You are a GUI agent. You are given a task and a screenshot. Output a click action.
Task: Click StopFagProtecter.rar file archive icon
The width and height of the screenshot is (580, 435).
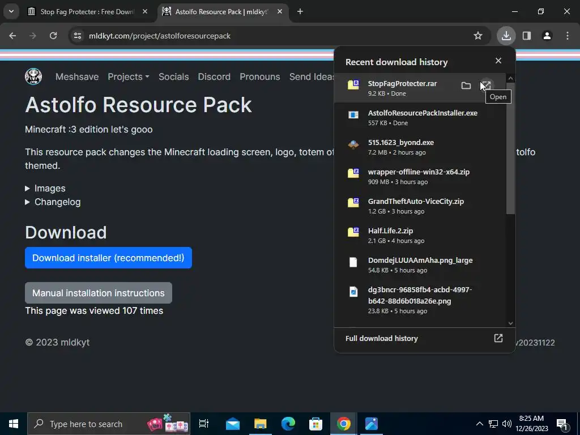353,85
